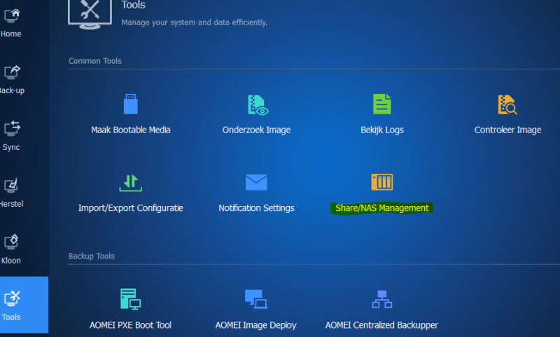Open the Kloon sidebar tab

coord(12,248)
